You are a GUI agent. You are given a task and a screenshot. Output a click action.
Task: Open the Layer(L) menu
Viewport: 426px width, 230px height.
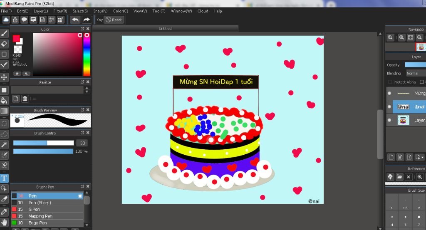(41, 11)
